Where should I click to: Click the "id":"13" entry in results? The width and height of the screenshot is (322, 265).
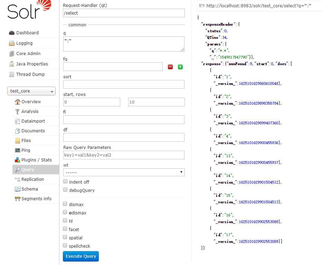(223, 156)
